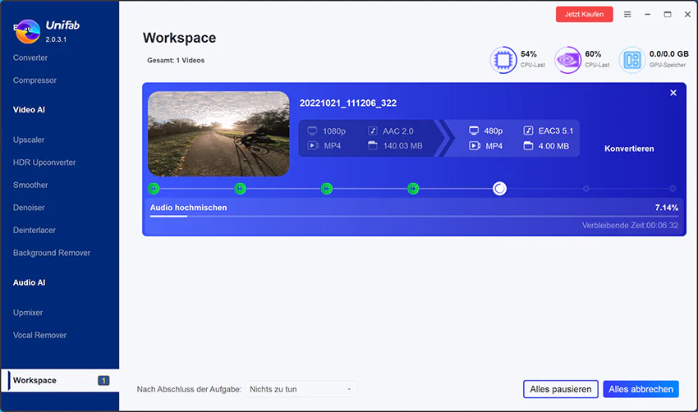The height and width of the screenshot is (412, 698).
Task: Click the Audio AI section header
Action: pyautogui.click(x=29, y=283)
